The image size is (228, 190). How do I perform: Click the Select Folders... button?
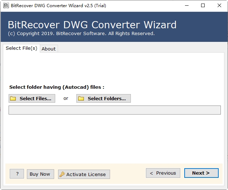click(104, 98)
